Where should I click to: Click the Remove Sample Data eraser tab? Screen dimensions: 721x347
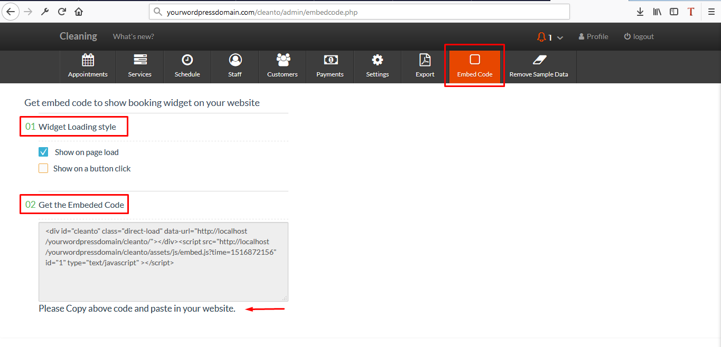(539, 67)
